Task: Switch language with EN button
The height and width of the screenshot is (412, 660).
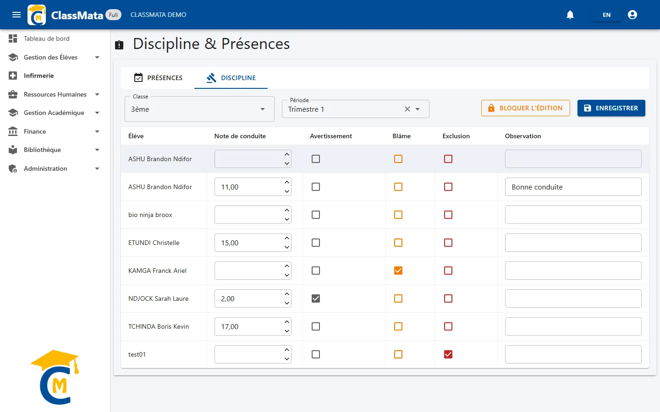Action: click(606, 15)
